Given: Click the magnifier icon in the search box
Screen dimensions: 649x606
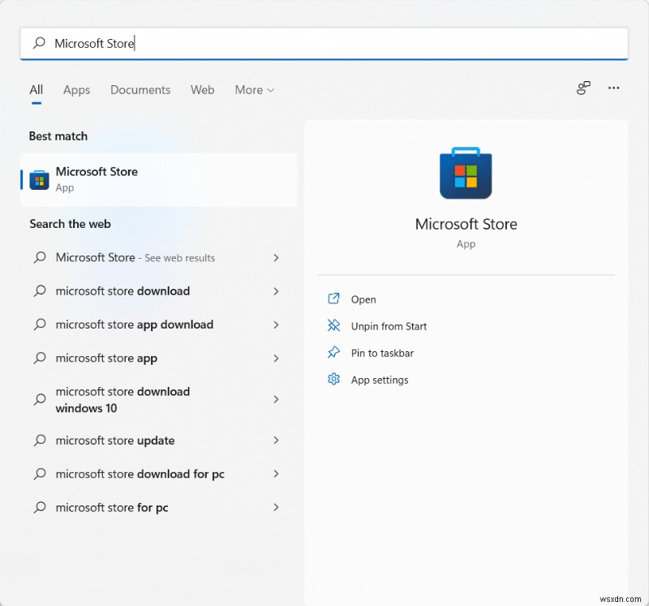Looking at the screenshot, I should (x=38, y=44).
